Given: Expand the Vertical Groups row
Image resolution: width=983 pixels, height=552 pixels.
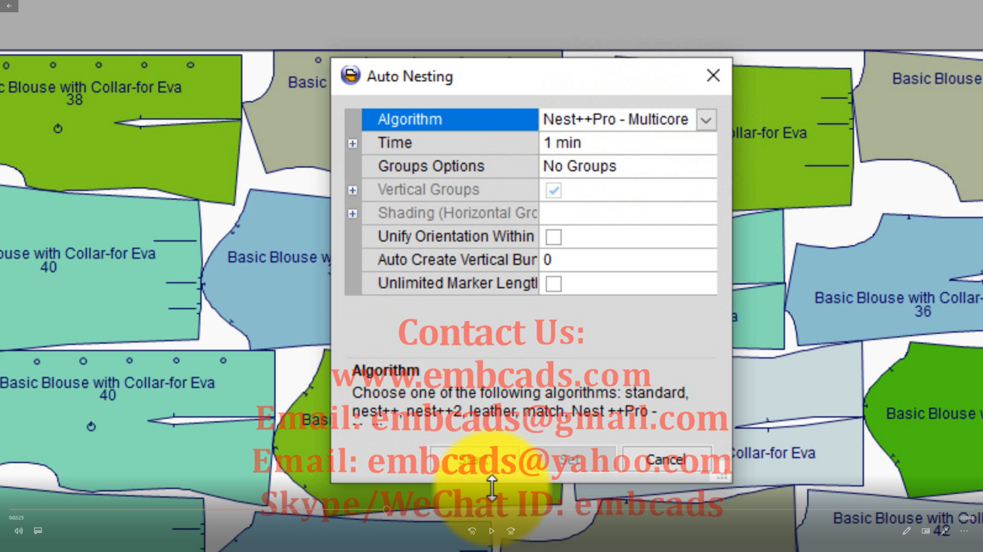Looking at the screenshot, I should [x=353, y=190].
